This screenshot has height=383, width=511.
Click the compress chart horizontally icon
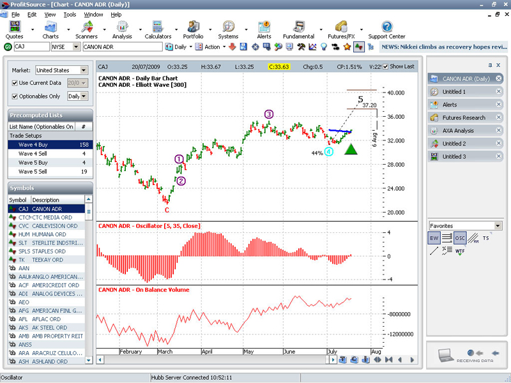(x=389, y=360)
